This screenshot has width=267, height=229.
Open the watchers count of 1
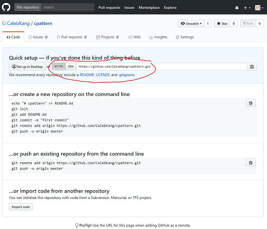(x=208, y=23)
